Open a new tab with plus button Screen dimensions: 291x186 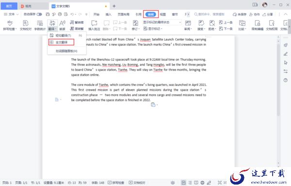[x=114, y=6]
